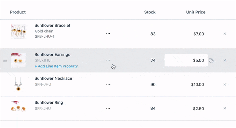Click the drag handle for Sunflower Earrings
The height and width of the screenshot is (128, 236).
pos(5,60)
